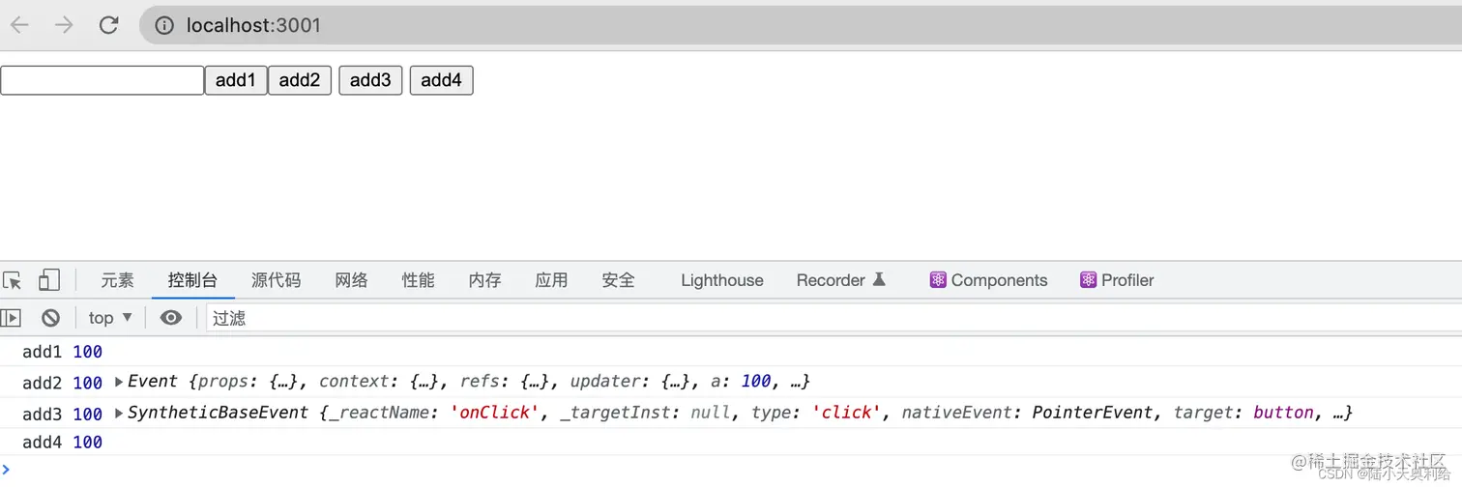Click PointerEvent text in add3 row
This screenshot has width=1462, height=487.
(x=1093, y=413)
